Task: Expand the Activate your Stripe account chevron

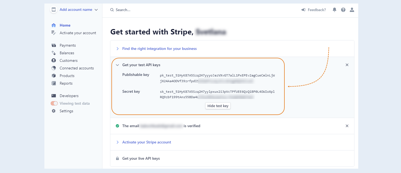Action: 117,142
